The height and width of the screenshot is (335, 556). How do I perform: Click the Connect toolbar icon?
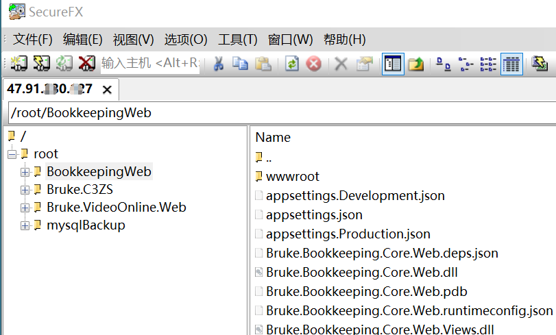[x=19, y=64]
